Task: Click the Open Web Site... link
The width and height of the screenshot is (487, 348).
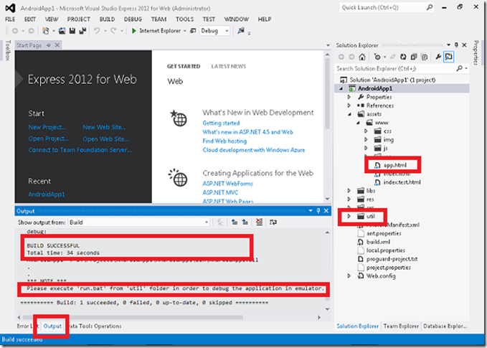Action: (105, 139)
